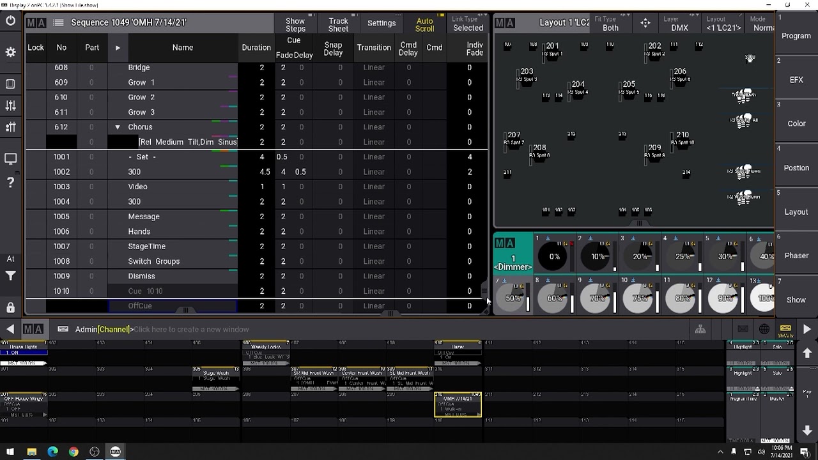Toggle Show Steps in the Sequence title bar
Viewport: 818px width, 460px height.
pyautogui.click(x=295, y=25)
